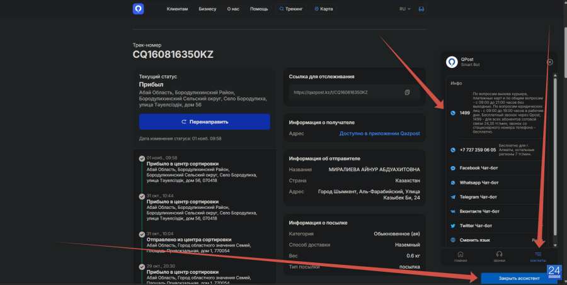Open the Доступно в приложении Qazpost link
Screen dimensions: 567x285
click(380, 133)
